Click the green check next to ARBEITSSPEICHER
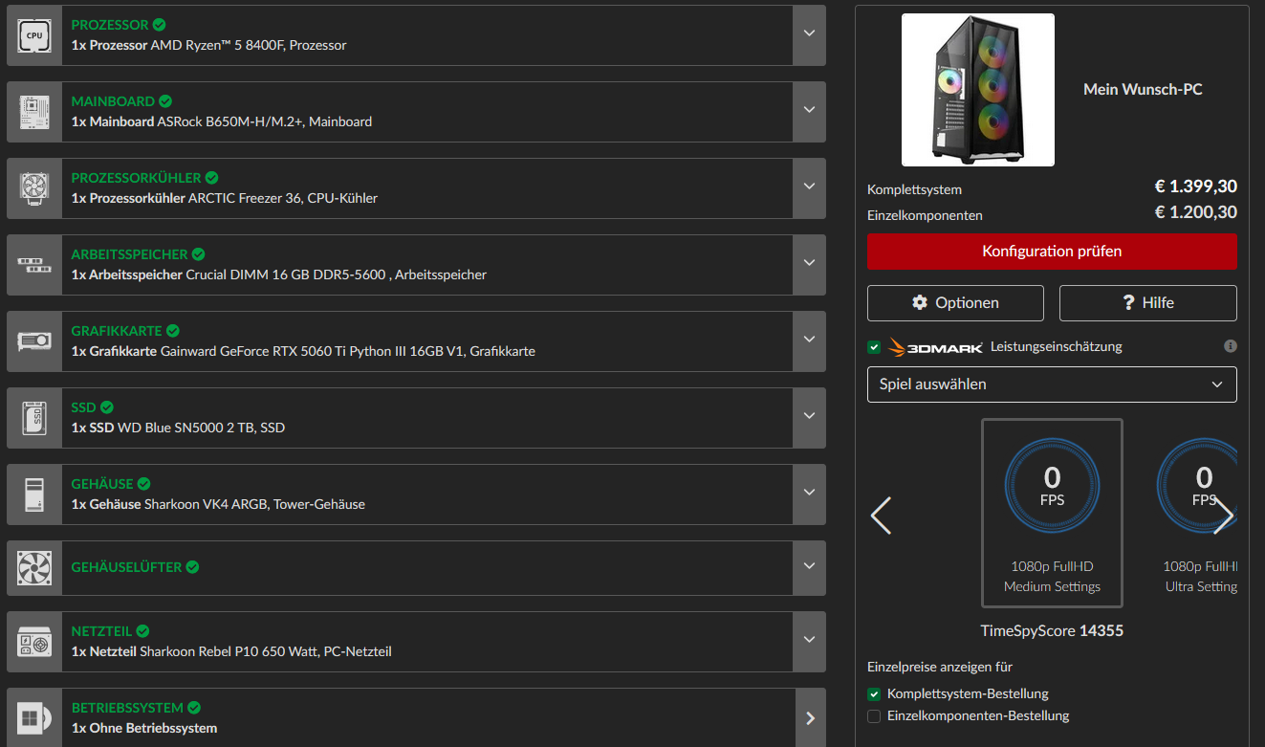 pos(198,254)
